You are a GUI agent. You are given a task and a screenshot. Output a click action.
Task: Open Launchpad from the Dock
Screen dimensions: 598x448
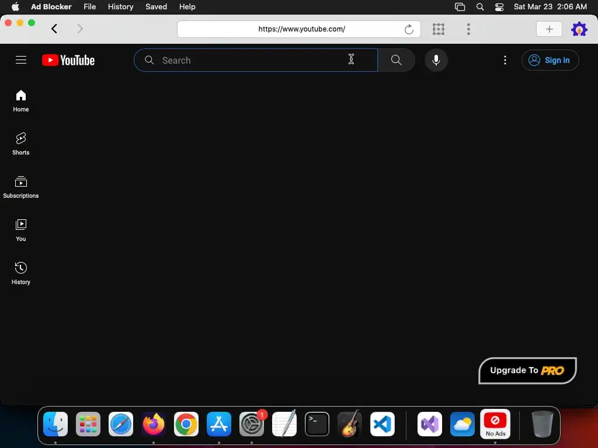point(88,424)
